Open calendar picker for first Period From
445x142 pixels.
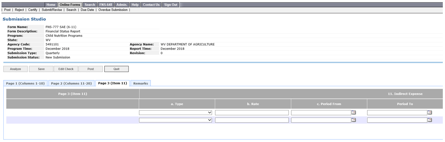(x=354, y=112)
